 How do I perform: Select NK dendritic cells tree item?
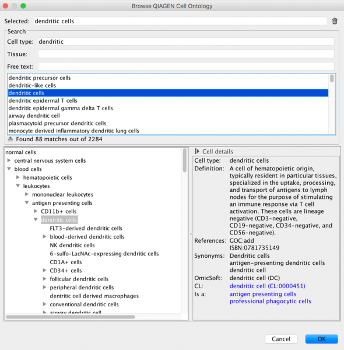click(72, 245)
